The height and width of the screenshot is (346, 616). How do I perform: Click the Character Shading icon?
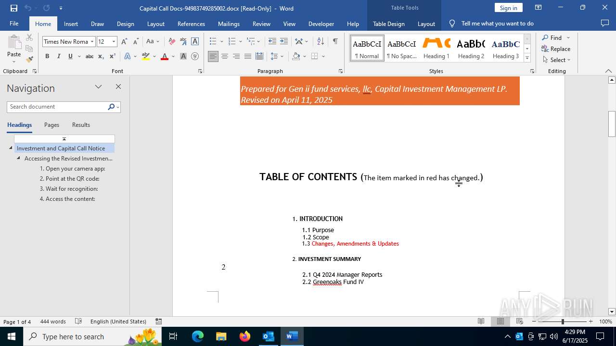183,56
